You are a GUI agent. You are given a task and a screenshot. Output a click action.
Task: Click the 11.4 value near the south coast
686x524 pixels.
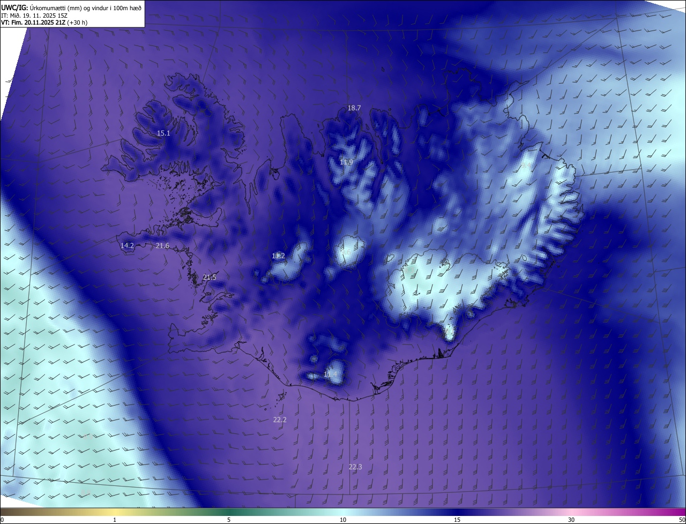click(330, 375)
